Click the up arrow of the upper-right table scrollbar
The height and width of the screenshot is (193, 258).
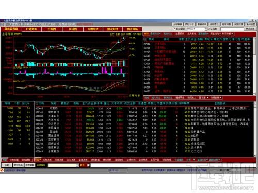(254, 39)
